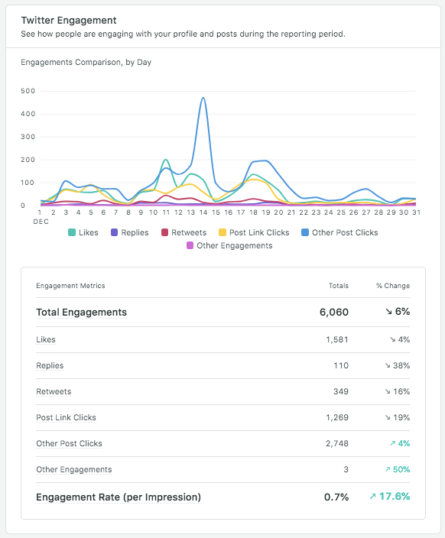The image size is (445, 538).
Task: Click the day 19 x-axis label
Action: point(266,212)
